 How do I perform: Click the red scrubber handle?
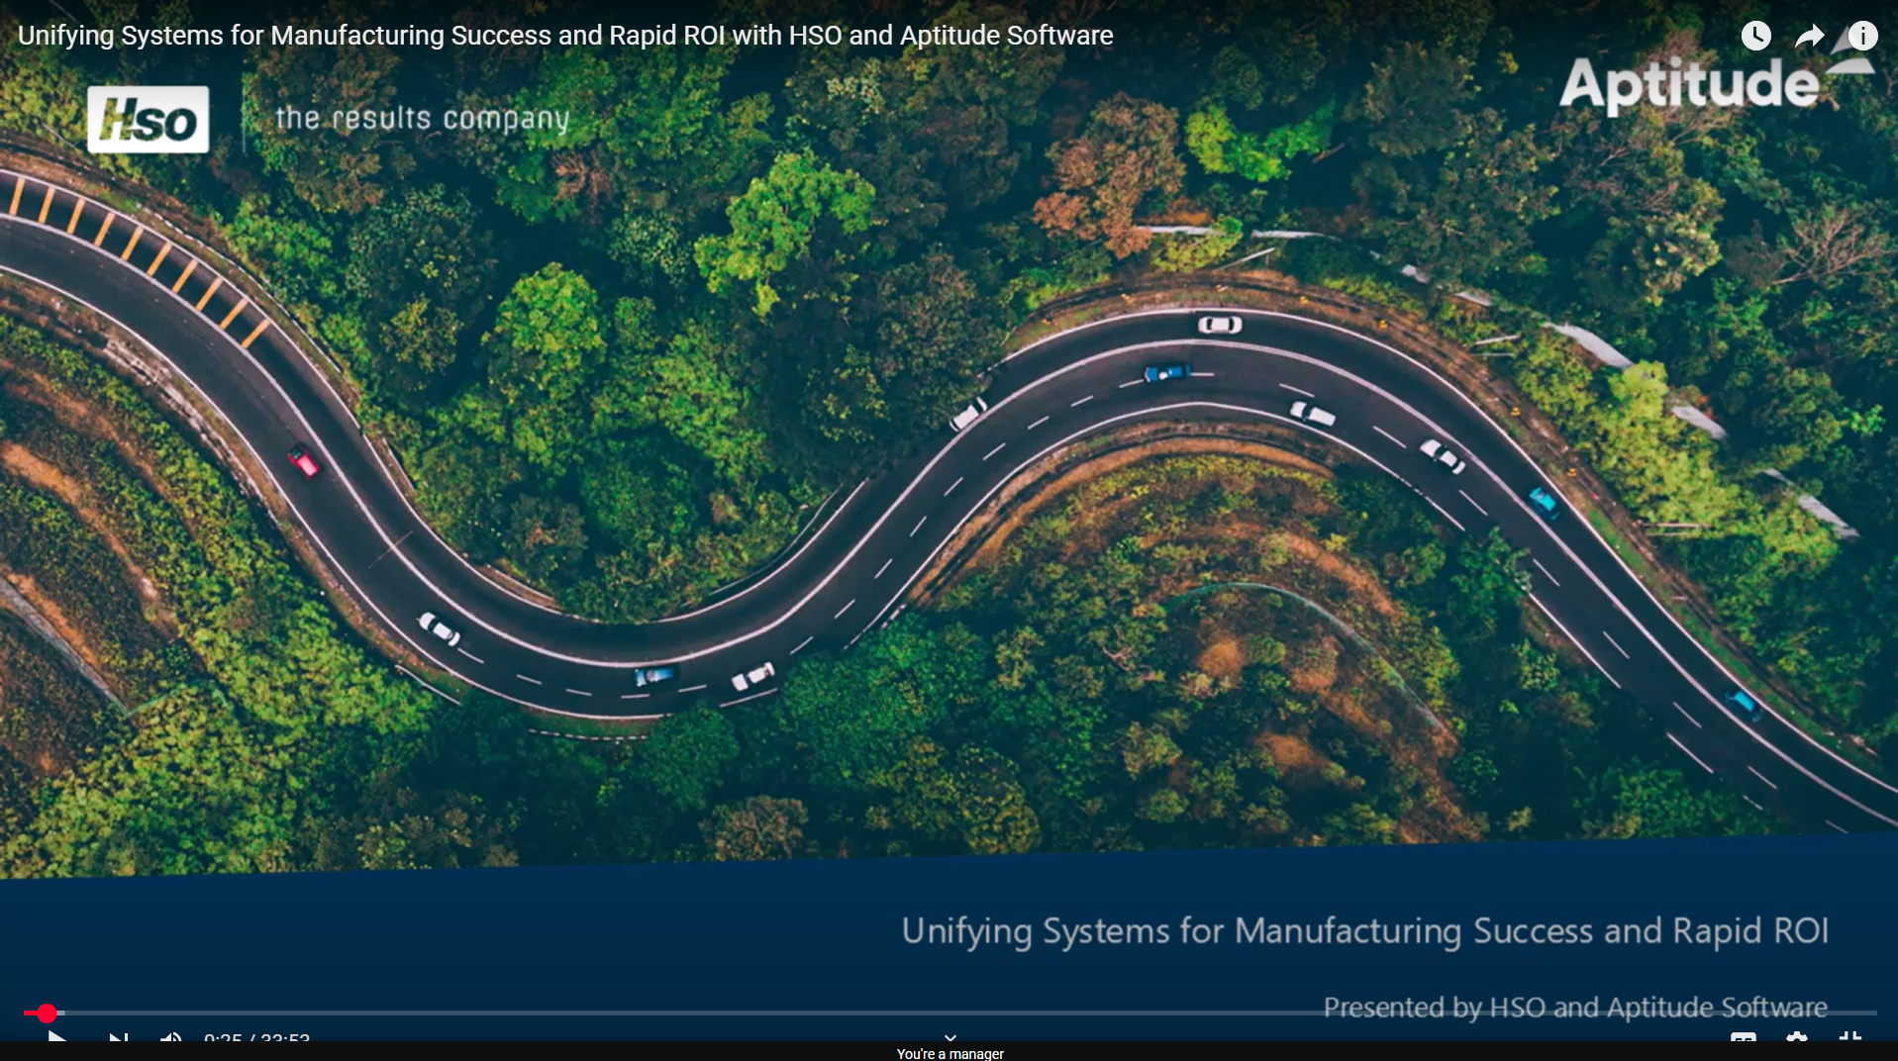(47, 1013)
